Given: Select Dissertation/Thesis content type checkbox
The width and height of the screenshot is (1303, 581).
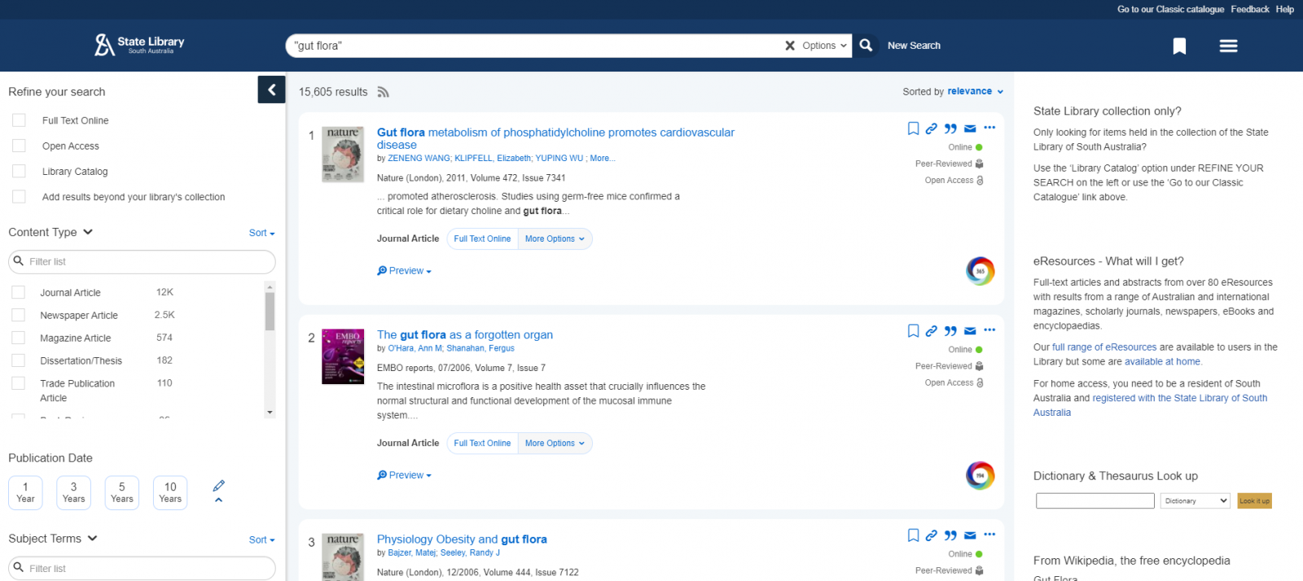Looking at the screenshot, I should point(18,360).
